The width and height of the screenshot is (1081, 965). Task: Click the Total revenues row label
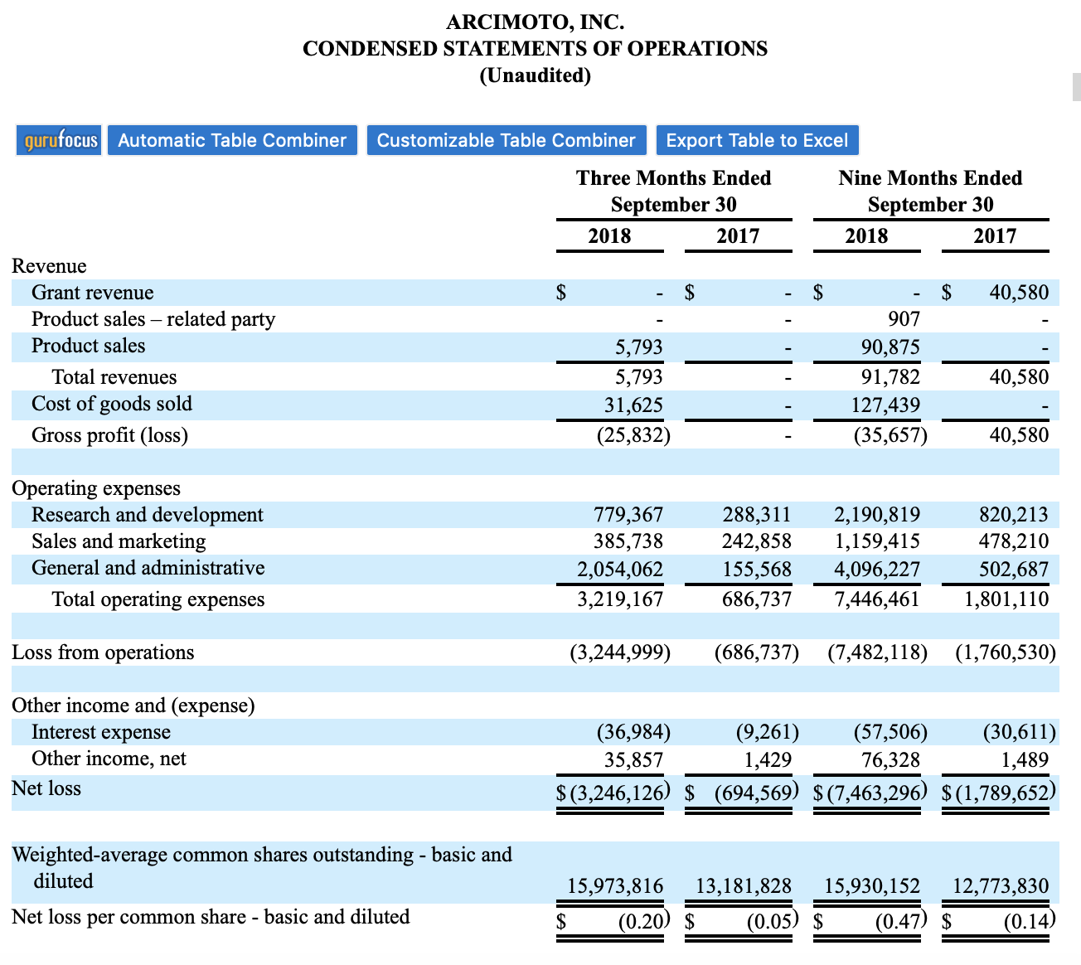[114, 377]
